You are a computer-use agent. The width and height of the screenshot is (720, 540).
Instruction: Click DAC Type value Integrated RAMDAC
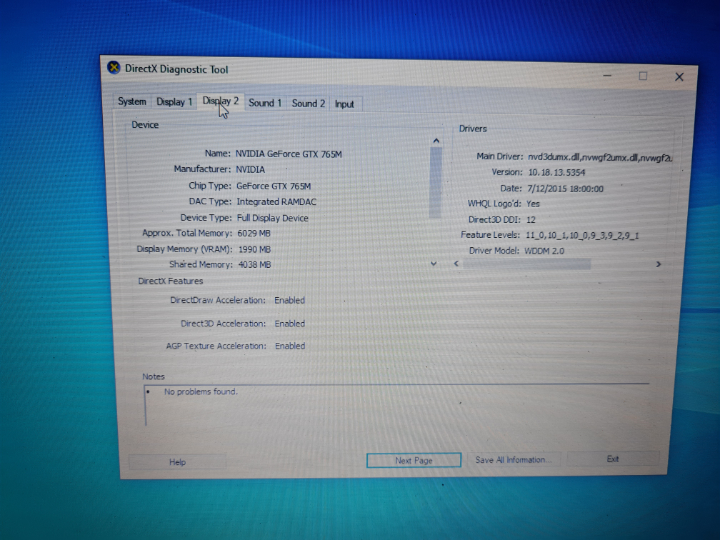[x=276, y=201]
